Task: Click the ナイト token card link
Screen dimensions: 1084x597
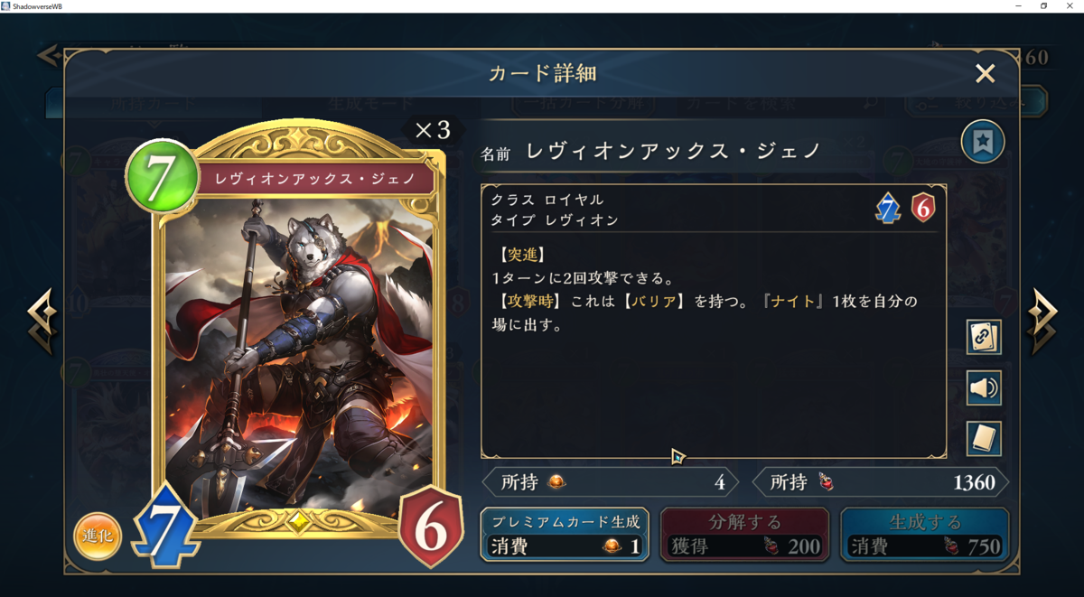Action: click(x=795, y=301)
